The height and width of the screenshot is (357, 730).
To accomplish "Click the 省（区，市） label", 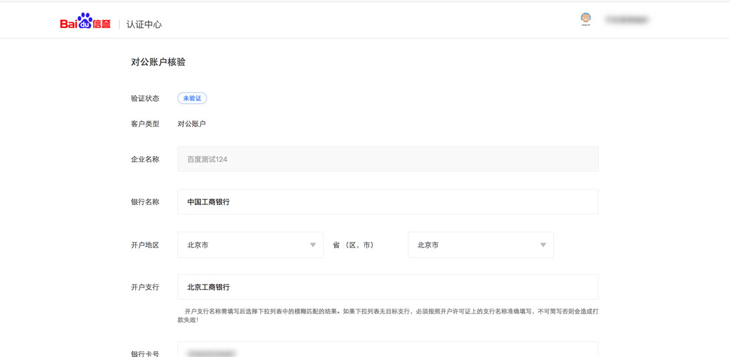I will (x=353, y=245).
